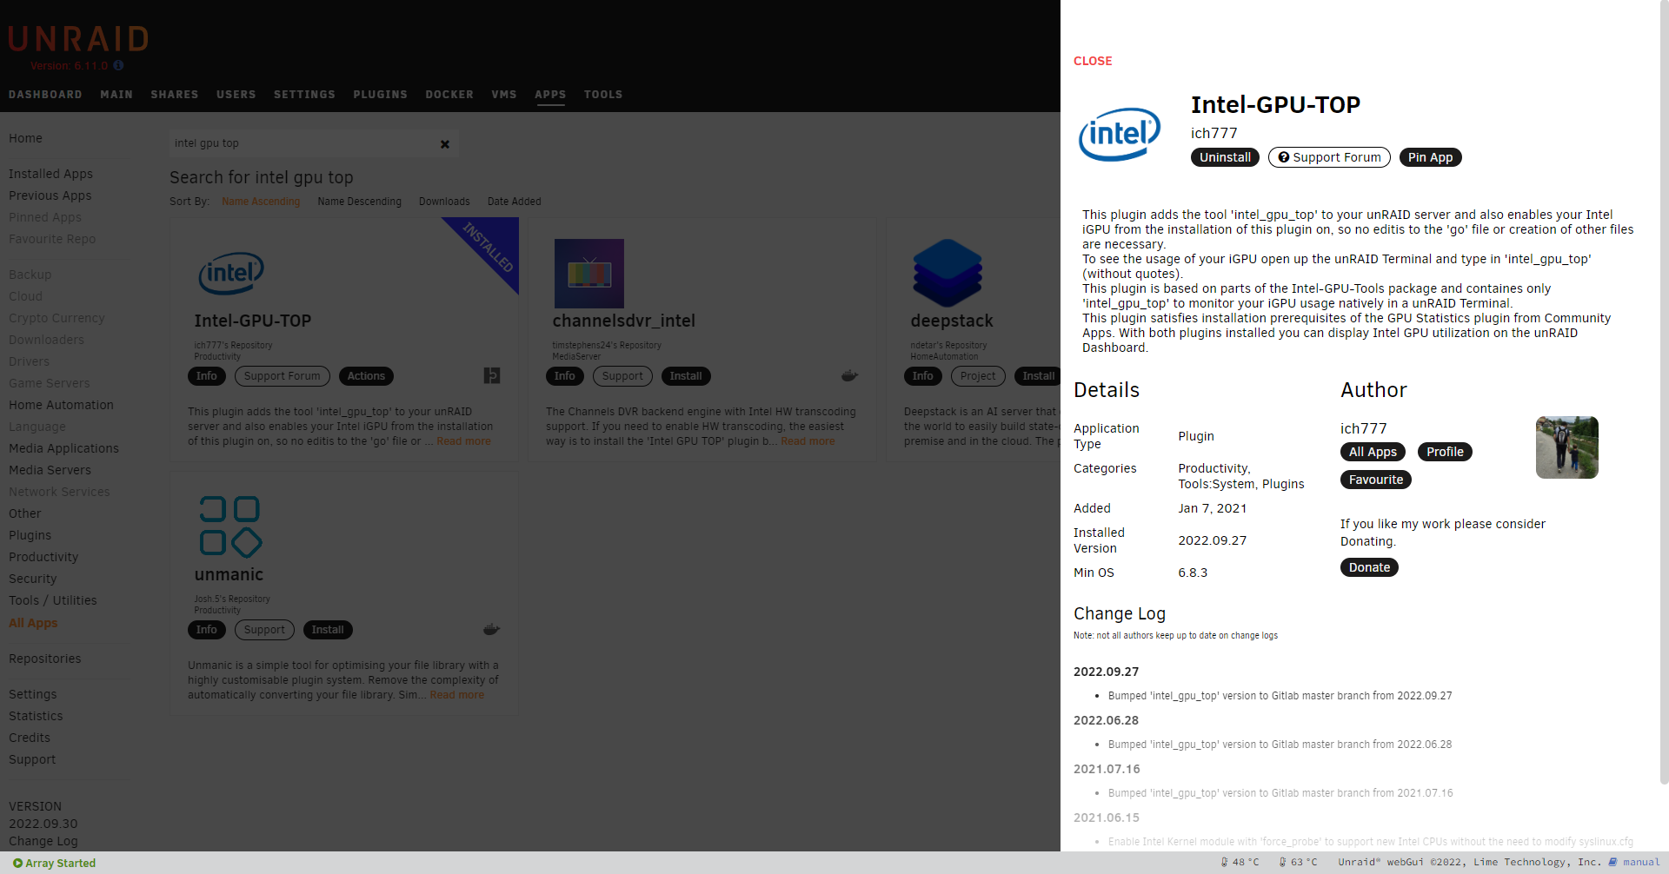Sort results by Name Ascending

(x=261, y=202)
